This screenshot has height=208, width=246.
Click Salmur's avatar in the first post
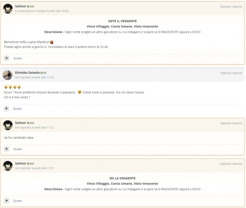tap(8, 9)
